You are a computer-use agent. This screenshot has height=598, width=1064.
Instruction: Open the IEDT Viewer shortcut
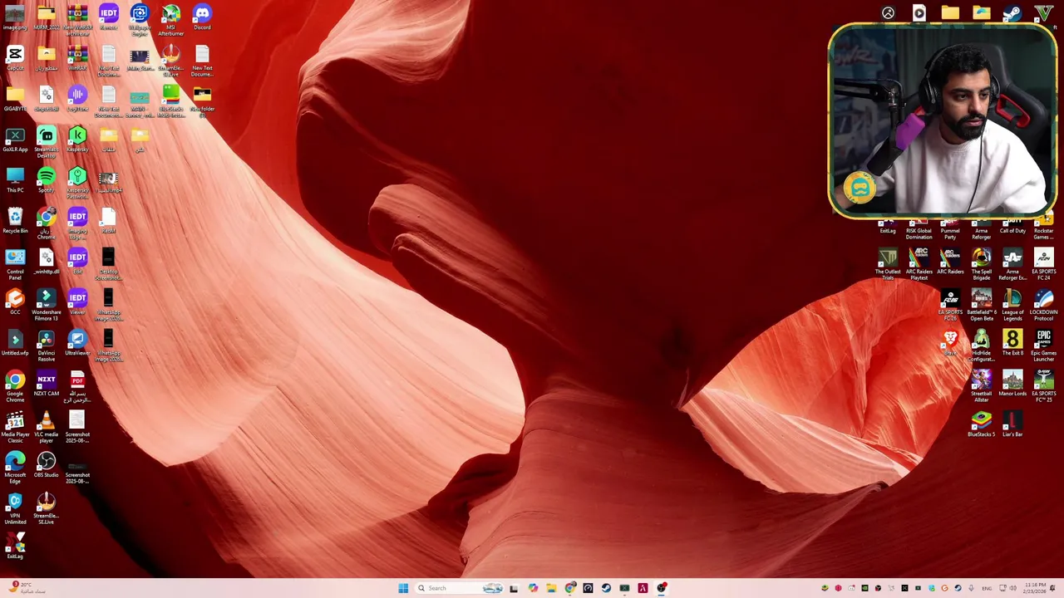point(77,302)
